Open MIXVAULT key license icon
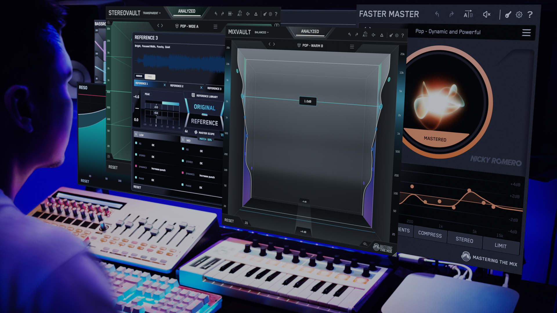 point(391,35)
